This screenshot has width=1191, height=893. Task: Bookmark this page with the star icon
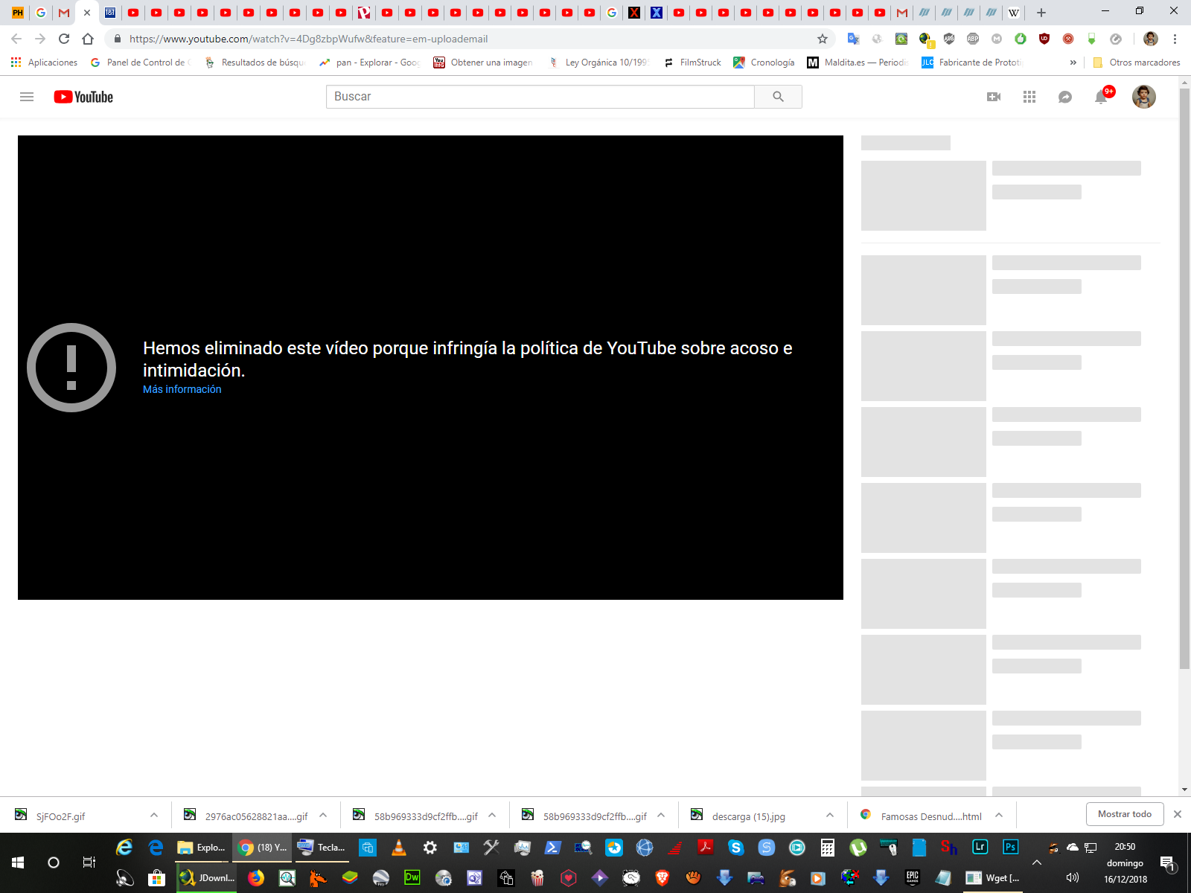click(x=823, y=39)
